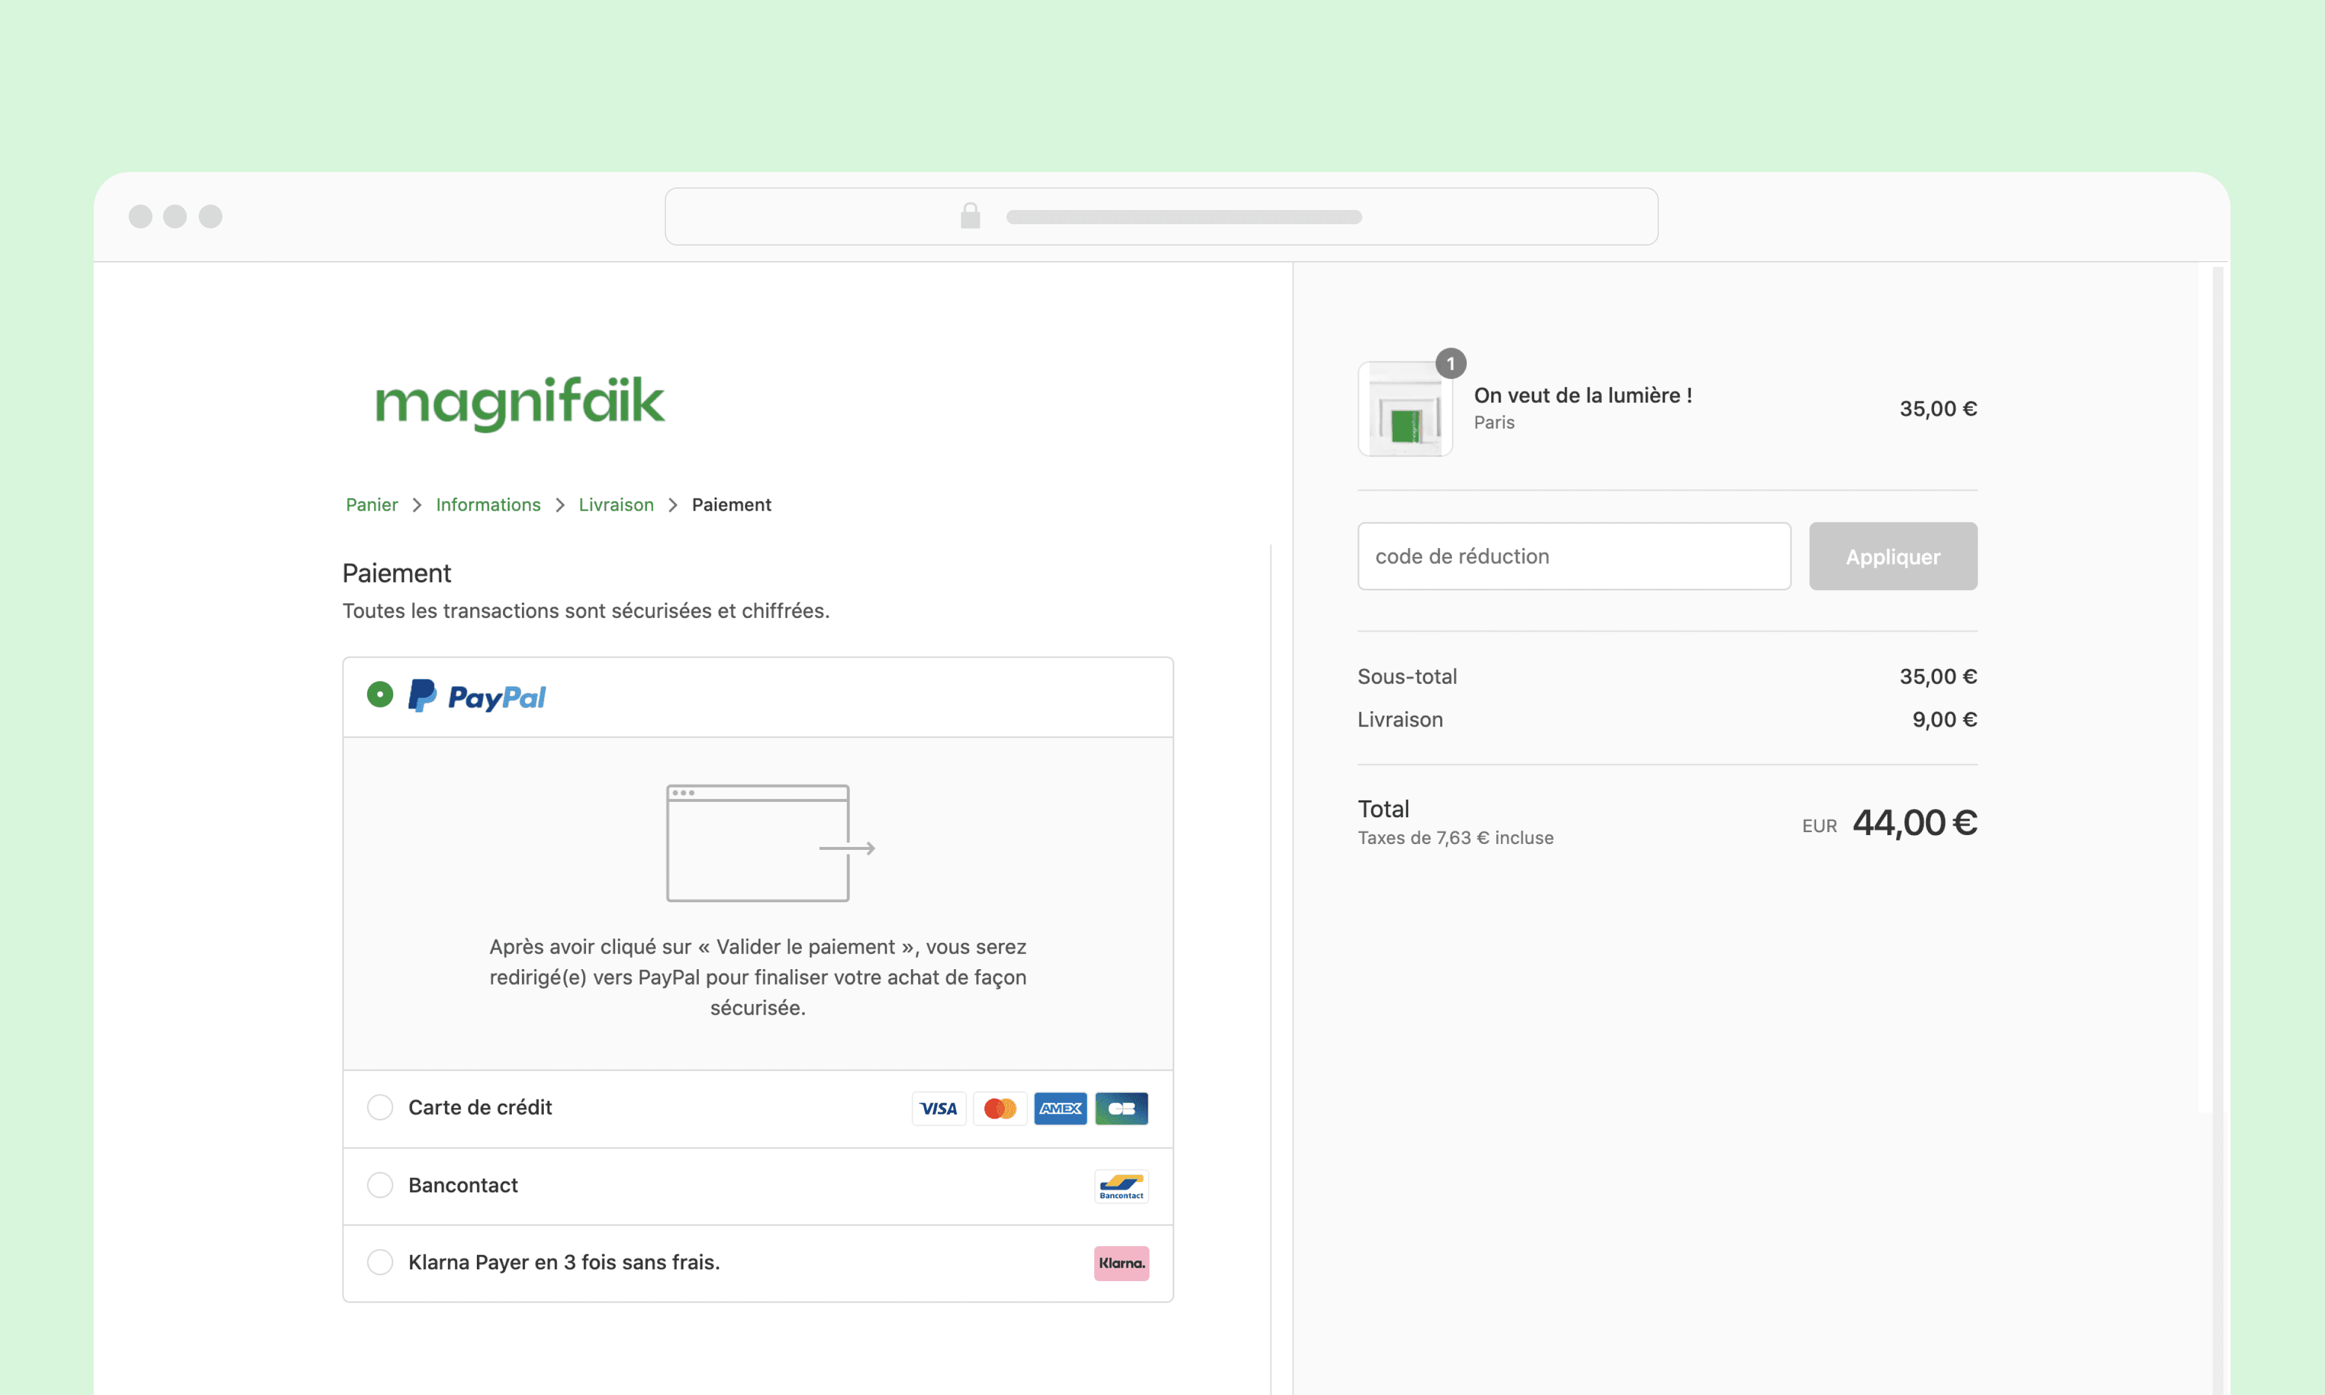Click the CB card icon
Image resolution: width=2325 pixels, height=1395 pixels.
coord(1121,1109)
